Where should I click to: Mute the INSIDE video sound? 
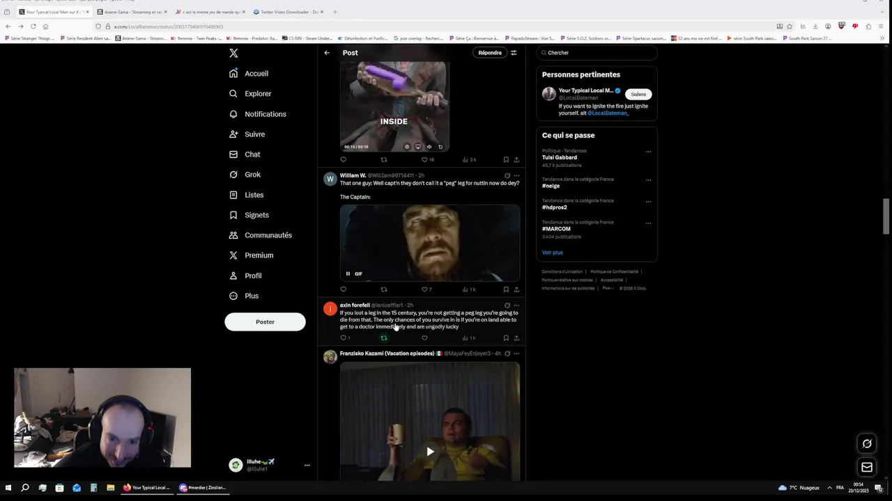pyautogui.click(x=429, y=147)
